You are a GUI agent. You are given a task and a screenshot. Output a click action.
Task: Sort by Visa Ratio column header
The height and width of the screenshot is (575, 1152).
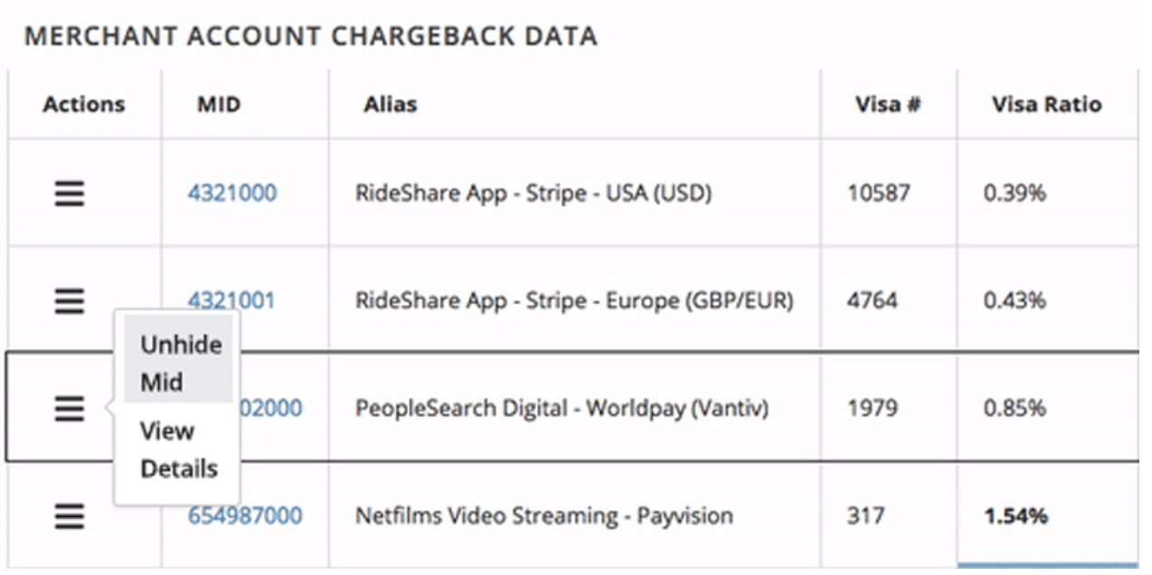[x=1046, y=104]
